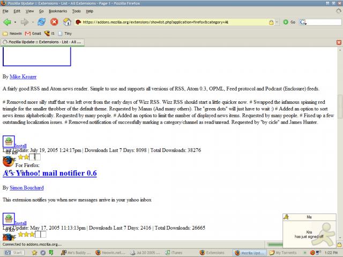Click the round grey quick launch icon
Viewport: 343px width, 257px height.
pos(43,253)
